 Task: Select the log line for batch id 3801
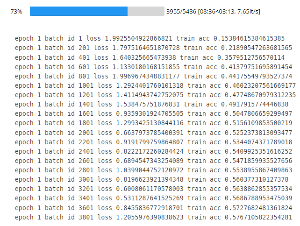[153, 218]
